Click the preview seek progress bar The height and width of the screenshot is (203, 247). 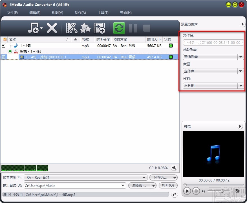coord(213,185)
